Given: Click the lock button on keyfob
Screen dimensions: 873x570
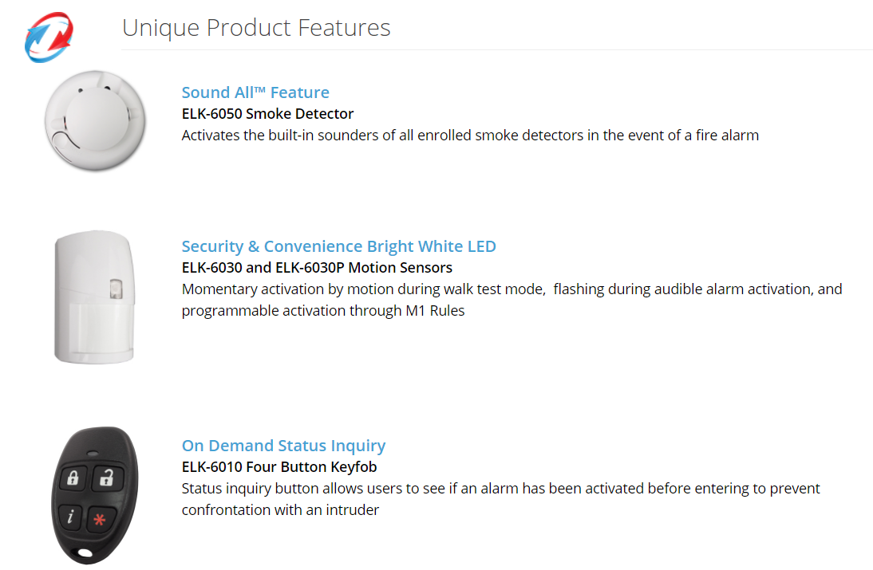Looking at the screenshot, I should coord(73,478).
